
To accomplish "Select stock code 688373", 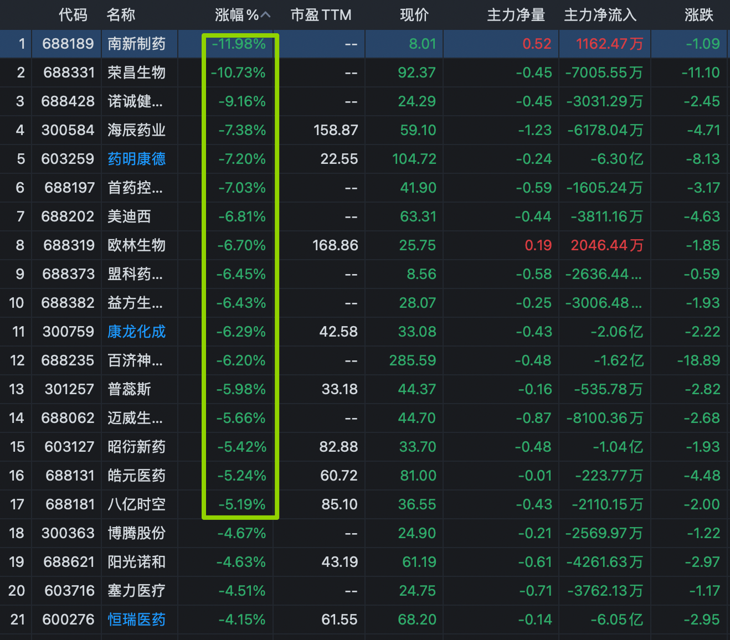I will (69, 274).
